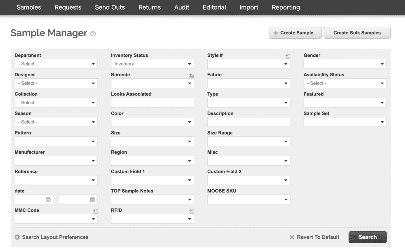The image size is (405, 251).
Task: Click the plus icon on Create Sample
Action: tap(276, 33)
